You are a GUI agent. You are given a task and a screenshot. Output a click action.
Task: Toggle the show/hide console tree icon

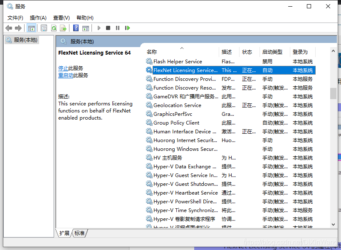31,28
